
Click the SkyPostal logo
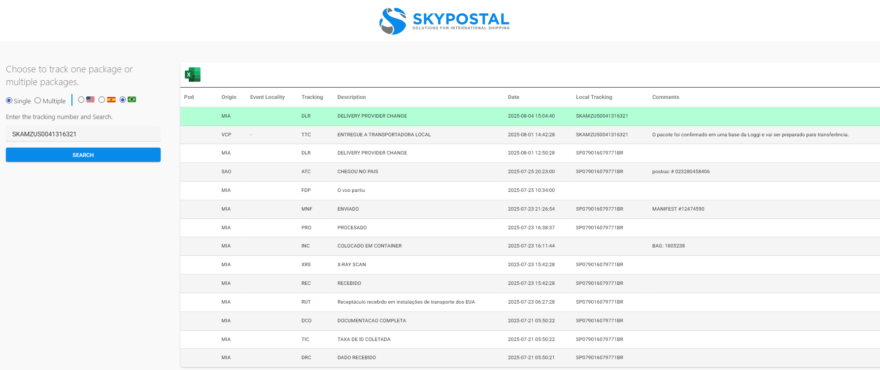click(444, 21)
